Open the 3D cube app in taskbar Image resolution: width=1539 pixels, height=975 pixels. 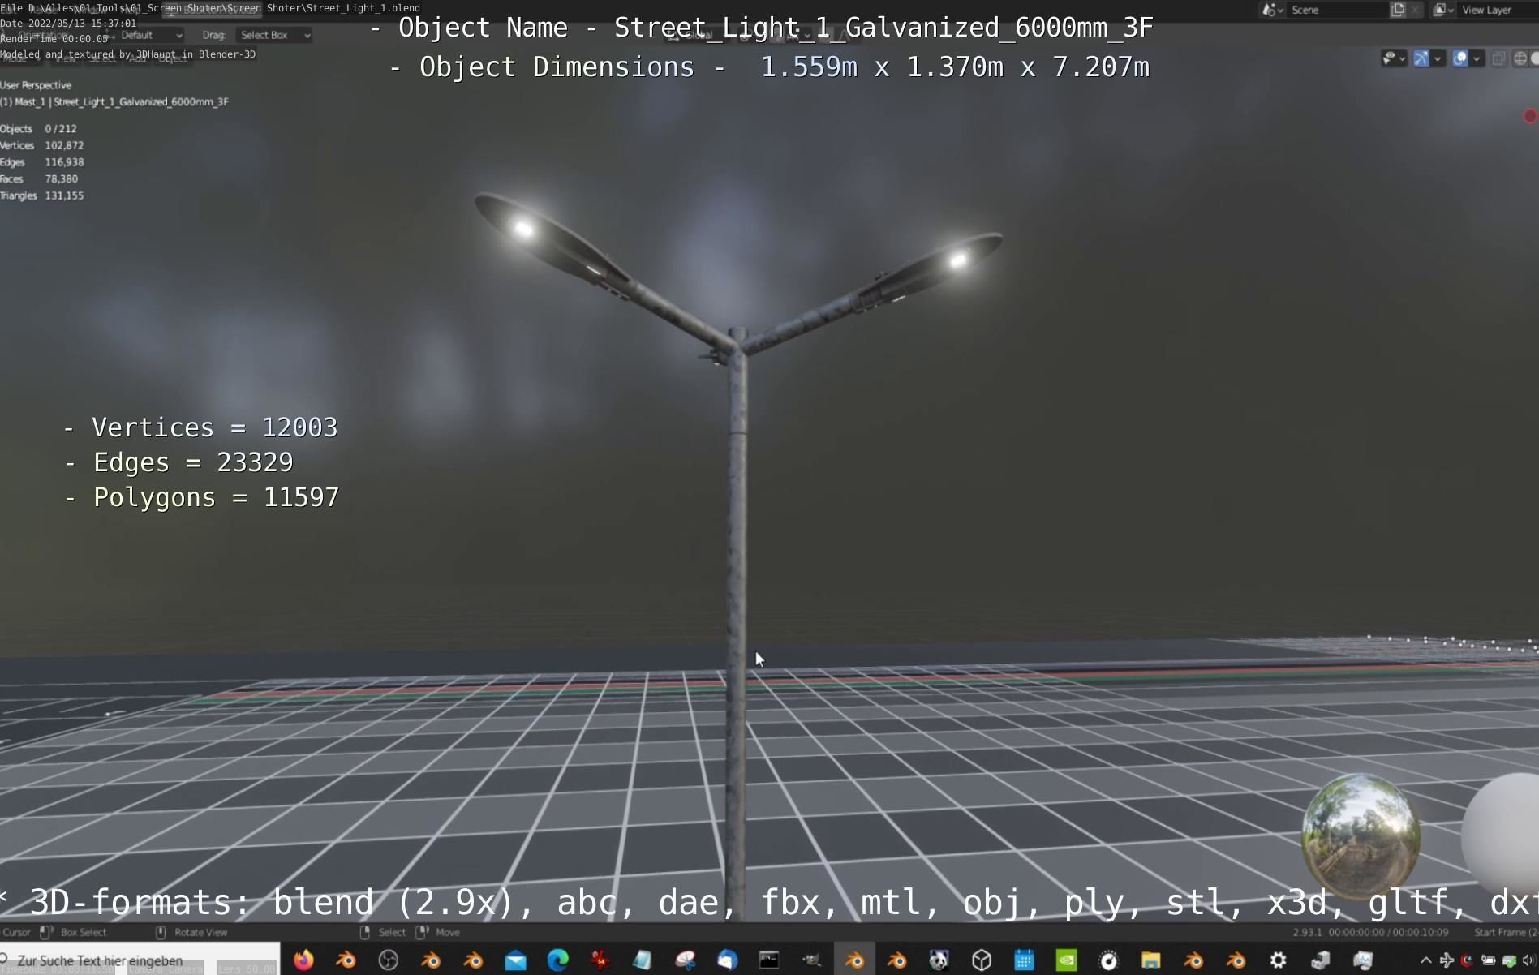pyautogui.click(x=982, y=960)
